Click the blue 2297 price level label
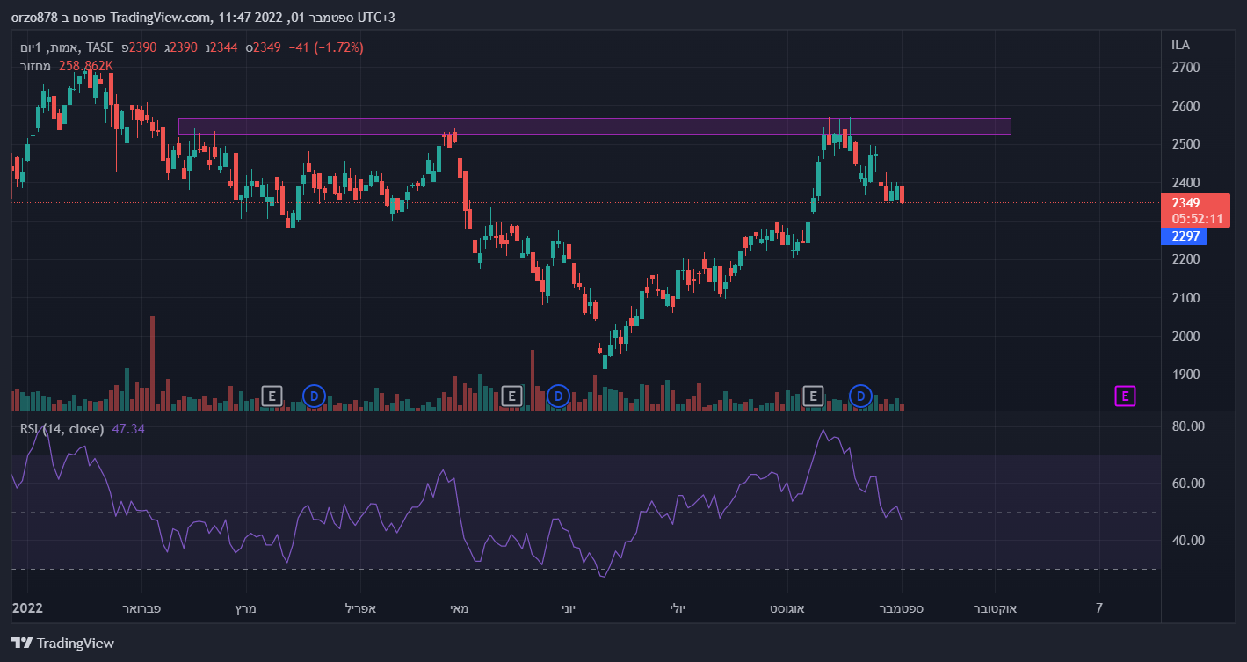This screenshot has width=1247, height=662. pos(1184,236)
